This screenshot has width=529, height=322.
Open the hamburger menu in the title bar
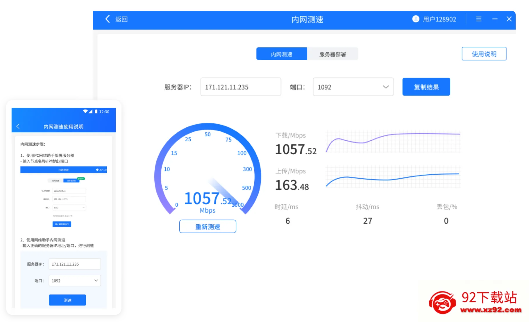[x=479, y=19]
